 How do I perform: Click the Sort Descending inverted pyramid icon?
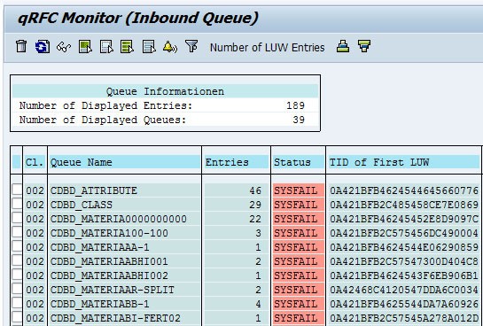click(x=363, y=46)
